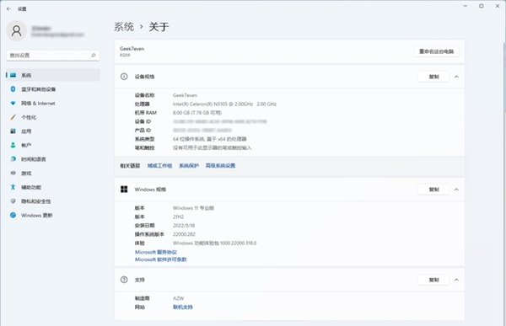Viewport: 506px width, 326px height.
Task: Minimize the Settings window
Action: [x=465, y=6]
